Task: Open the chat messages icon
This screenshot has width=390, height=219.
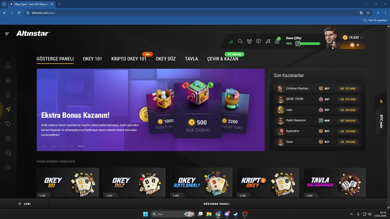Action: coord(259,41)
